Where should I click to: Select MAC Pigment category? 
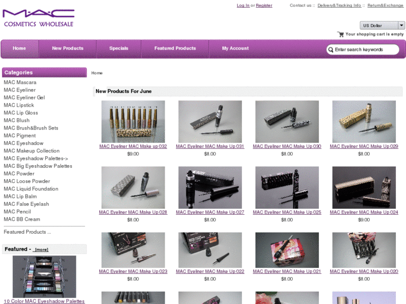click(20, 136)
